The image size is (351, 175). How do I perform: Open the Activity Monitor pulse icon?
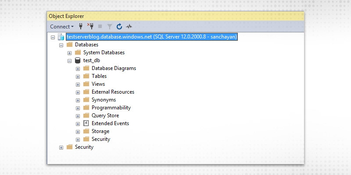pos(129,27)
